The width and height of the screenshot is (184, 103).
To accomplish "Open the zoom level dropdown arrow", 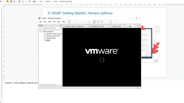I will click(4, 1).
